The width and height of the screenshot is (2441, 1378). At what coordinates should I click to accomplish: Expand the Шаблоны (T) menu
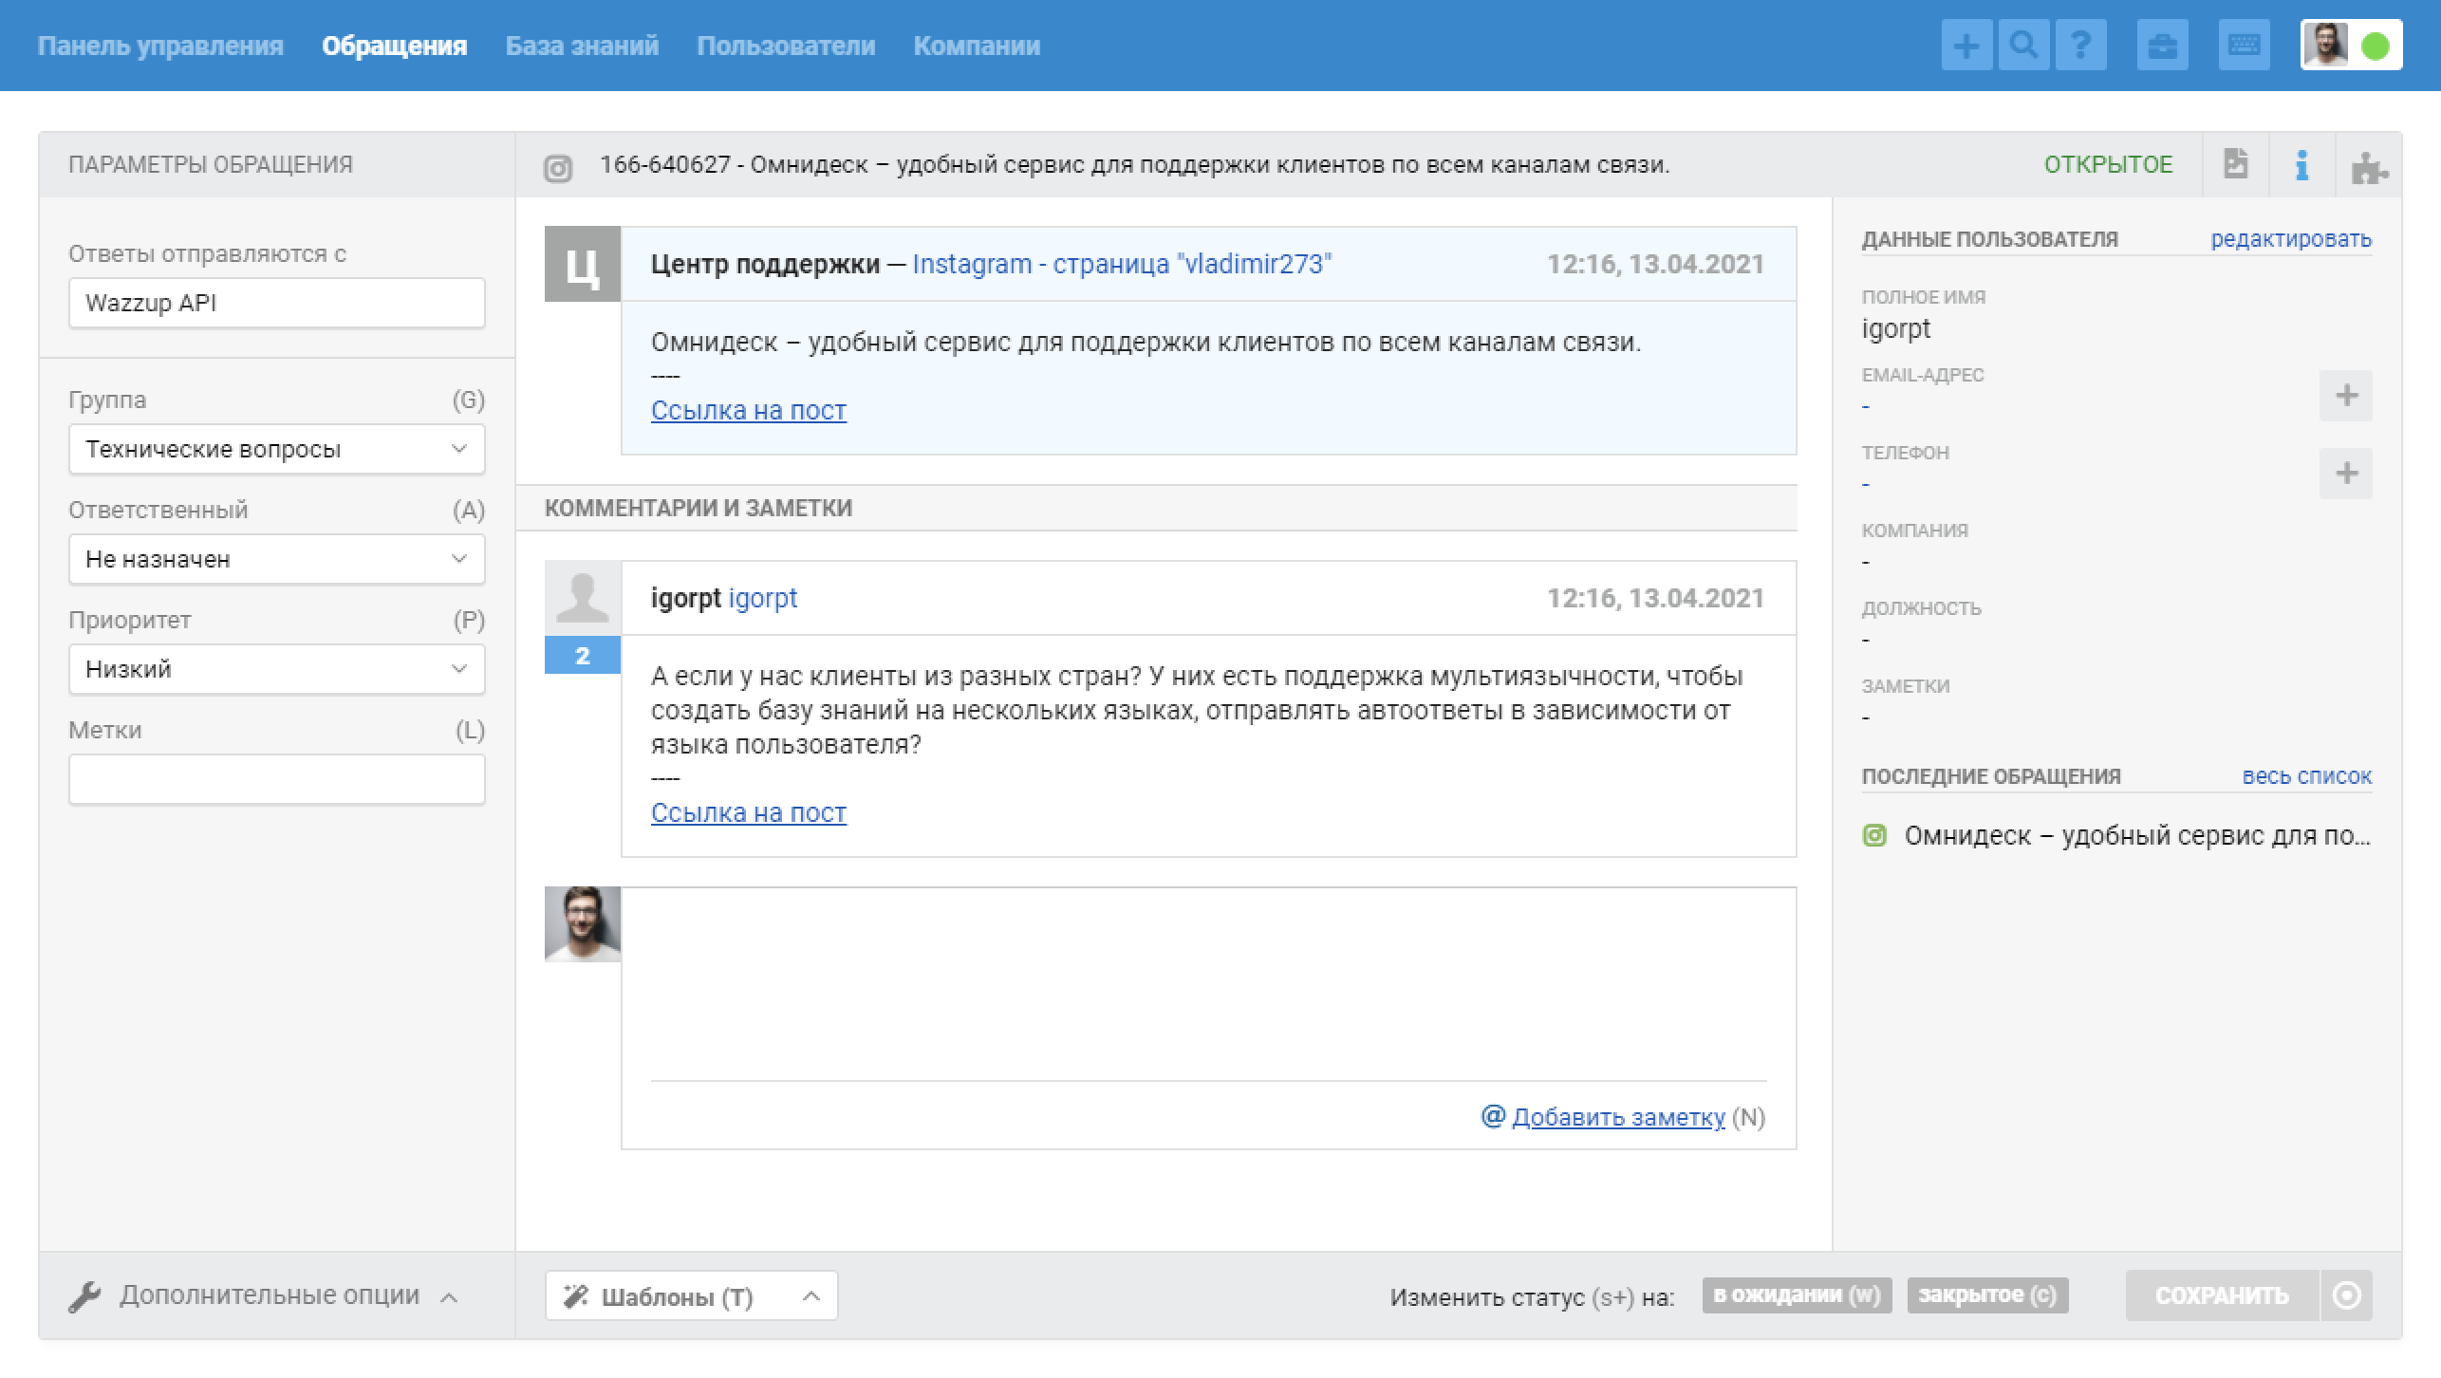(x=691, y=1296)
